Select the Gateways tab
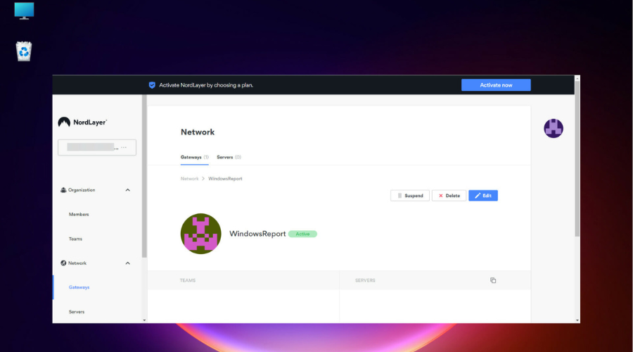 [x=194, y=157]
